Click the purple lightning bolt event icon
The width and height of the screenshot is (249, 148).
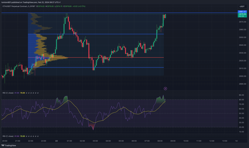coord(165,88)
